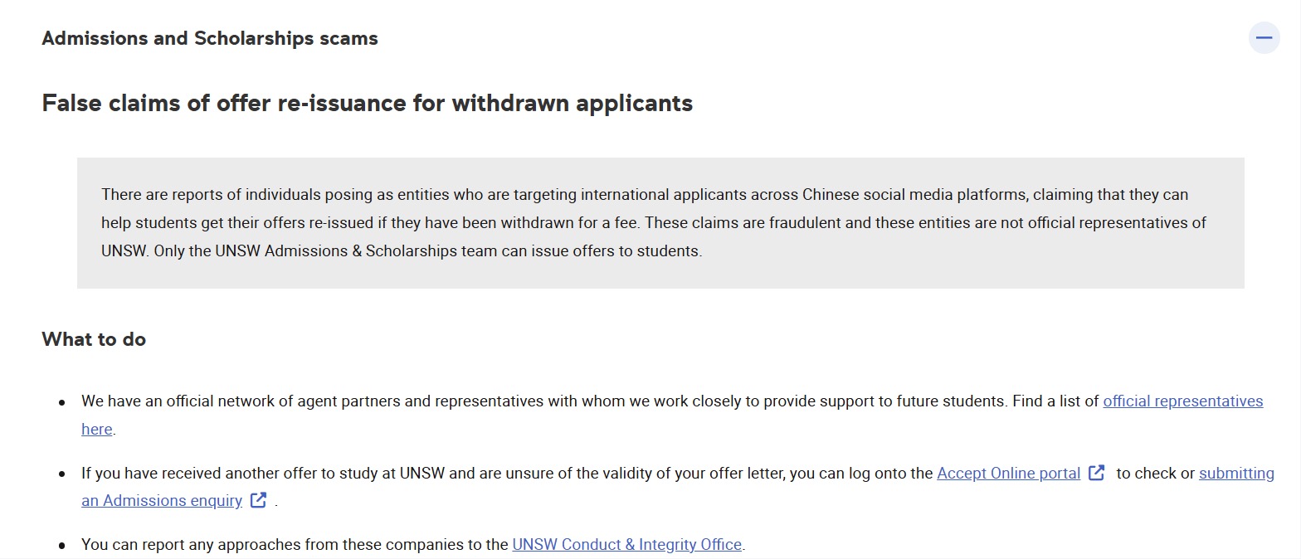Follow the underlined word "here" link
Screen dimensions: 1301x559
(96, 430)
